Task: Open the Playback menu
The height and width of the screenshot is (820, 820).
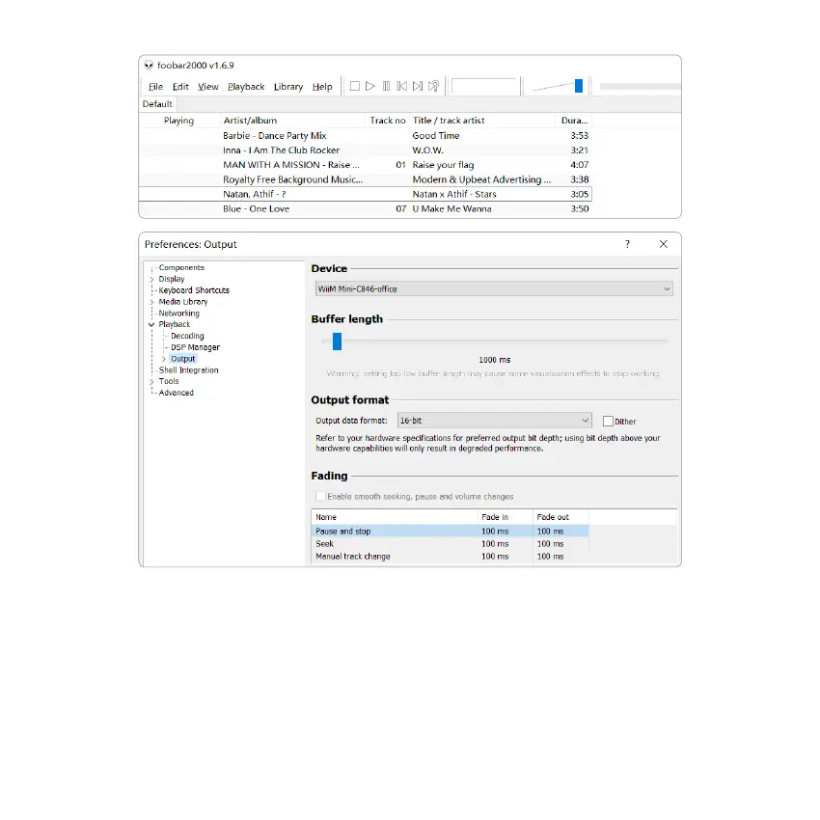Action: pyautogui.click(x=246, y=87)
